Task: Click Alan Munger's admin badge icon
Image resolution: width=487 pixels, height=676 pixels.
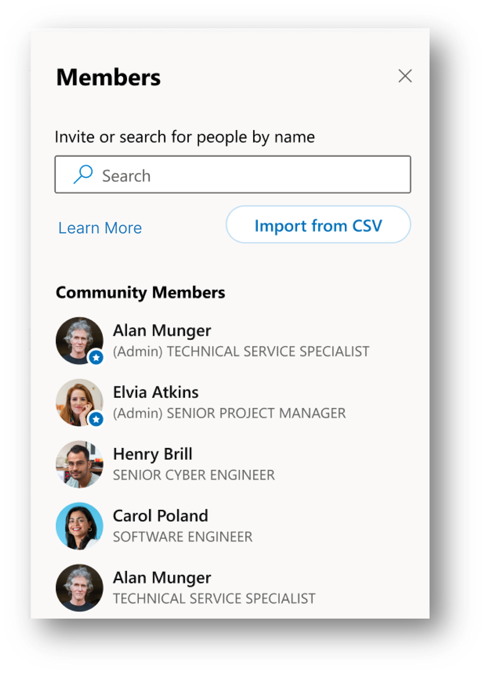Action: pyautogui.click(x=95, y=357)
